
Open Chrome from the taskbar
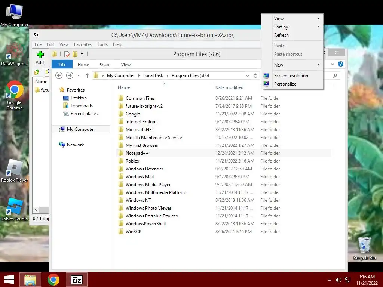tap(53, 280)
